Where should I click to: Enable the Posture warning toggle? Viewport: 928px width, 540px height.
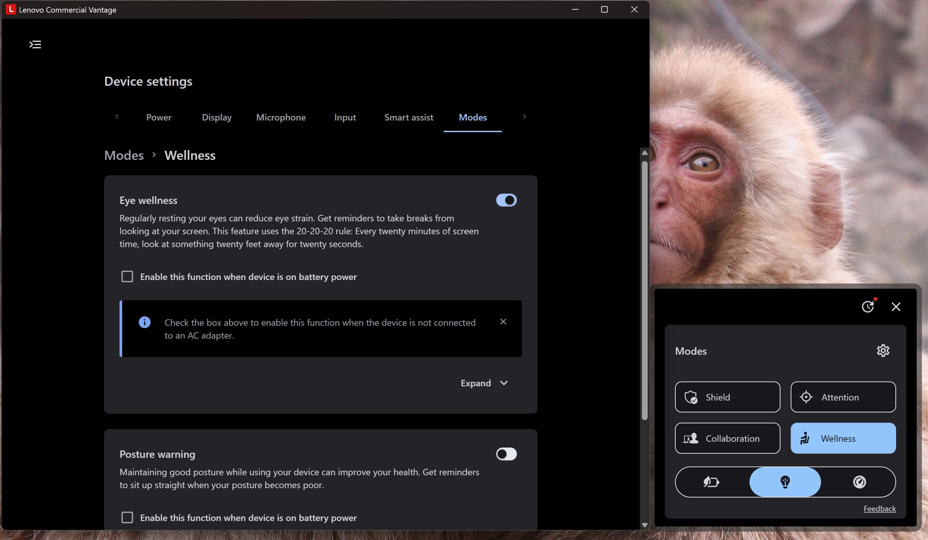(506, 454)
